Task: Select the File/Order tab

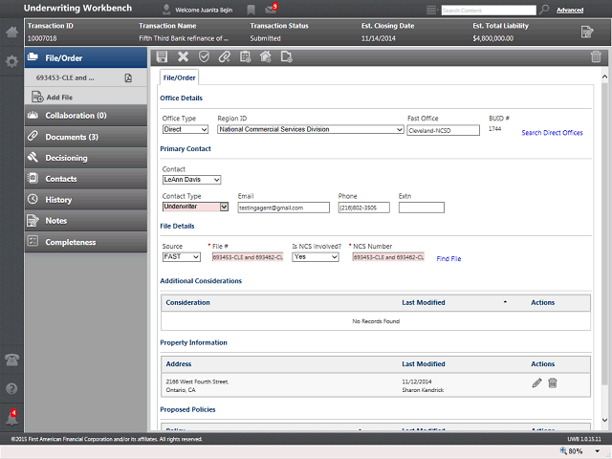Action: pos(179,77)
